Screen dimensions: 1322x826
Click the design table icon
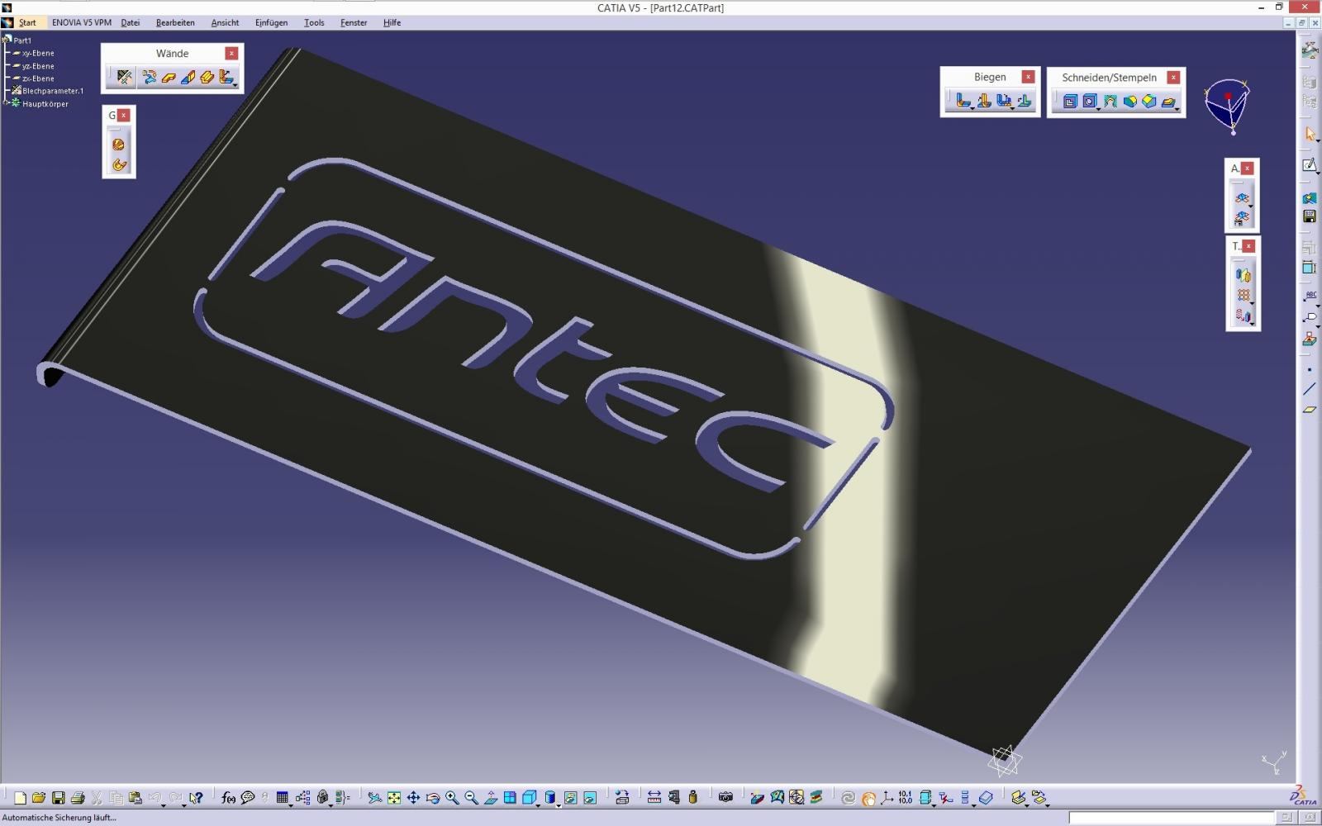(283, 798)
